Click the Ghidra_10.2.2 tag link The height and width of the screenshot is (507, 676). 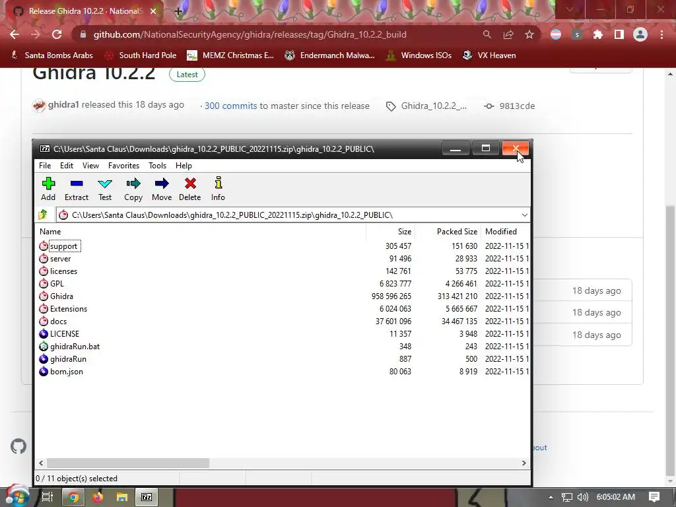(x=433, y=106)
